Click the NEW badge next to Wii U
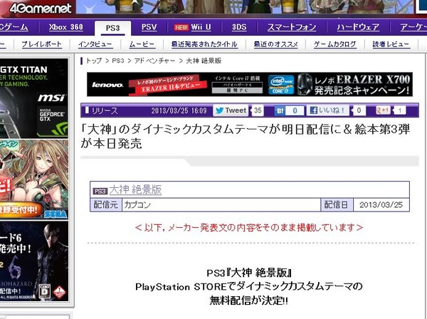The height and width of the screenshot is (319, 427). tap(181, 28)
